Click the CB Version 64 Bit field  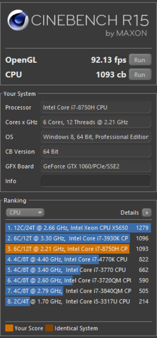[x=96, y=151]
